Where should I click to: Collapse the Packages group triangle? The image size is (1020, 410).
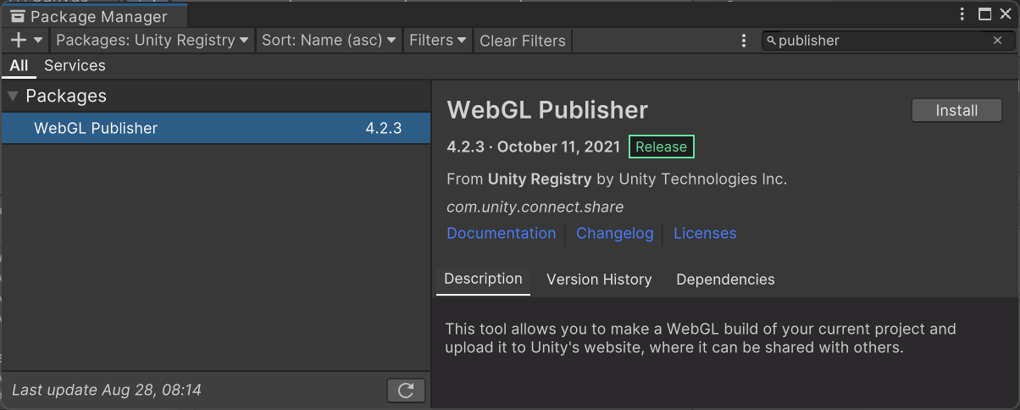[x=13, y=96]
